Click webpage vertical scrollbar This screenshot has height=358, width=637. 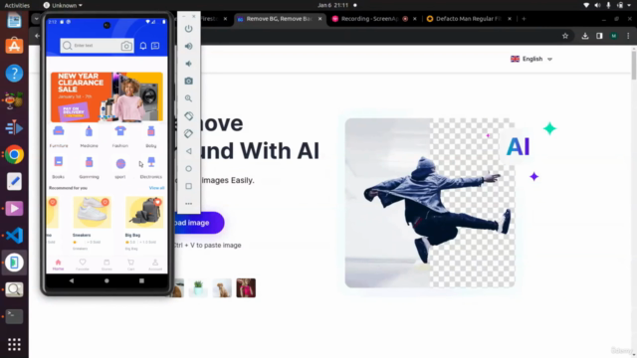tap(634, 64)
